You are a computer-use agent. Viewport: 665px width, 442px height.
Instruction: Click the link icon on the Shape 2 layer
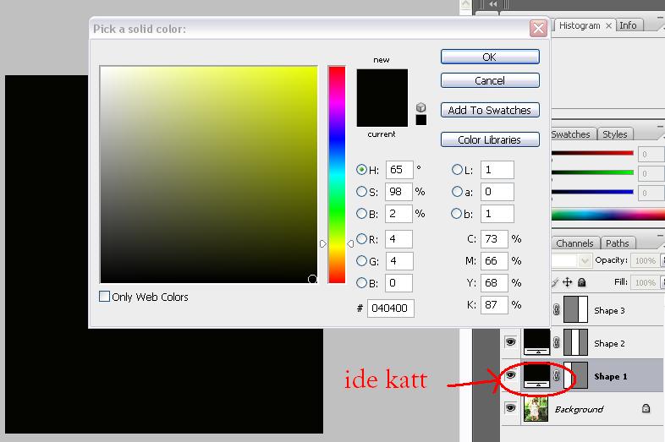point(557,343)
